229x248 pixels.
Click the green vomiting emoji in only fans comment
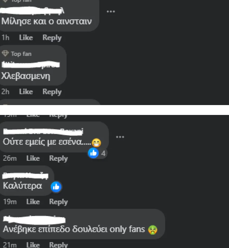coord(153,230)
